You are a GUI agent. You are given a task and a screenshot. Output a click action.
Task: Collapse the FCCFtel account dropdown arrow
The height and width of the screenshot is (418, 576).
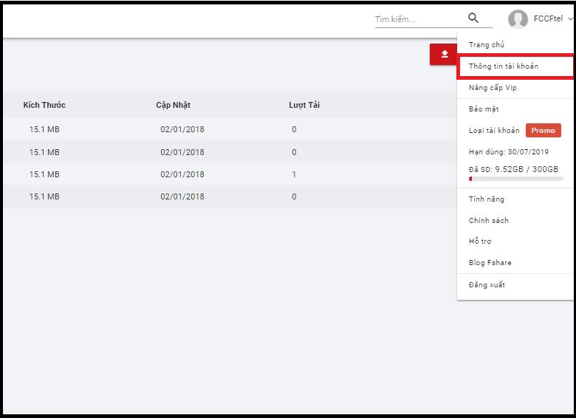click(570, 19)
